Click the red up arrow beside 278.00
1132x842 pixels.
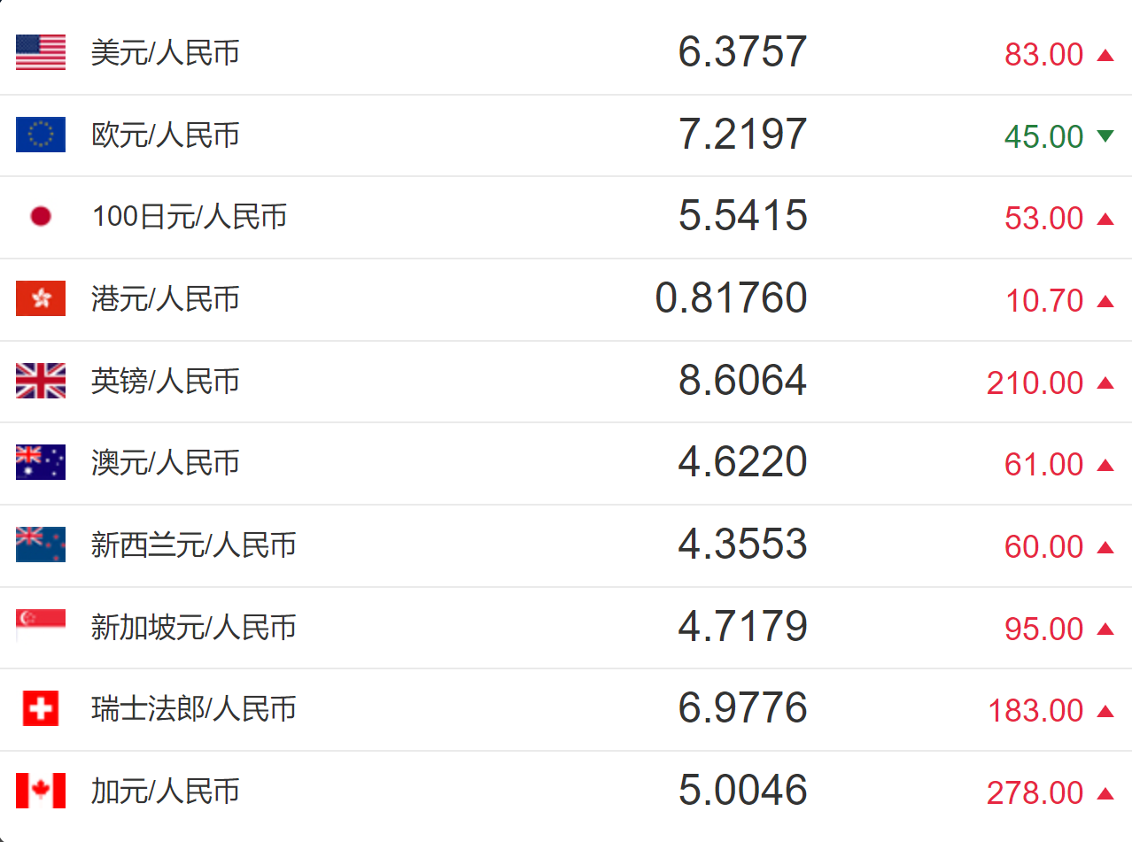pos(1105,792)
